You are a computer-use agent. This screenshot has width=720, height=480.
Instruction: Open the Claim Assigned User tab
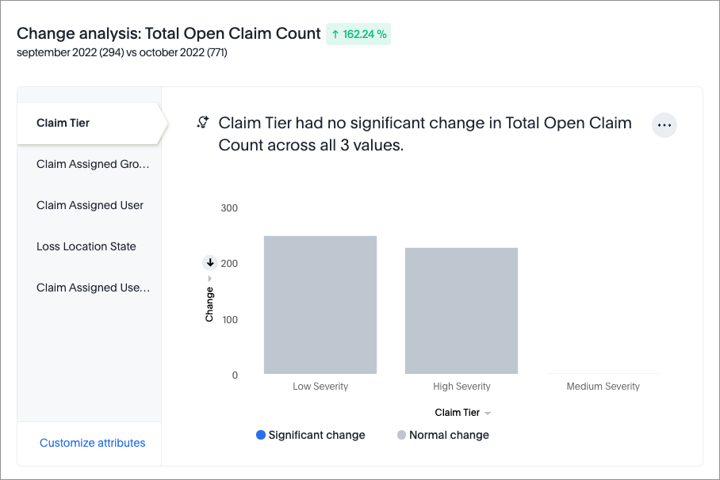pos(90,205)
